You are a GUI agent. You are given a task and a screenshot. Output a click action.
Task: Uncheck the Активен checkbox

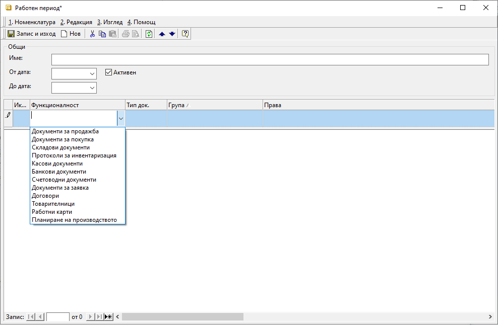(x=108, y=72)
